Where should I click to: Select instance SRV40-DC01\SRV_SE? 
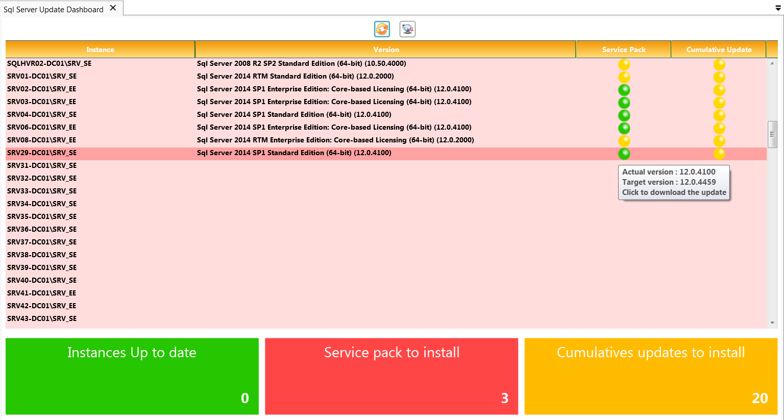click(42, 280)
